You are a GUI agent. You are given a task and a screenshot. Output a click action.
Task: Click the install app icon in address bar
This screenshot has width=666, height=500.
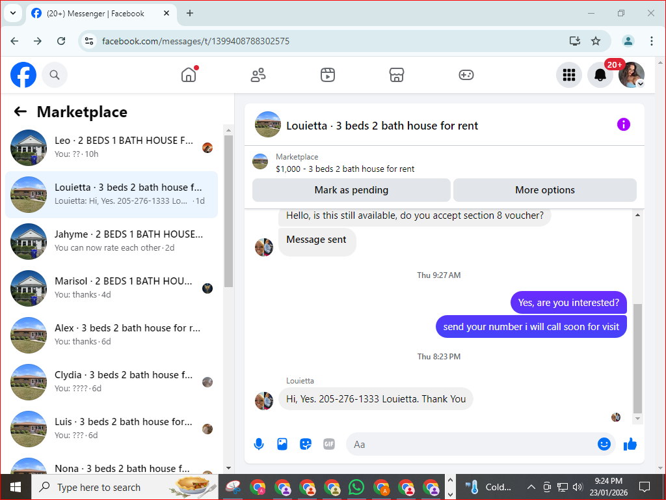pyautogui.click(x=575, y=41)
